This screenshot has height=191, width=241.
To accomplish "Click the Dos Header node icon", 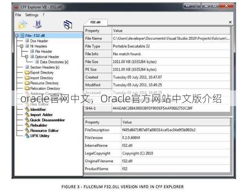I will (x=27, y=41).
